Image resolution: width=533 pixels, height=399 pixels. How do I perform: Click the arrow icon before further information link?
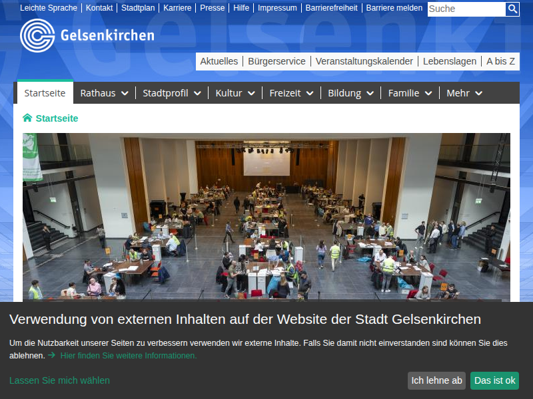point(52,355)
